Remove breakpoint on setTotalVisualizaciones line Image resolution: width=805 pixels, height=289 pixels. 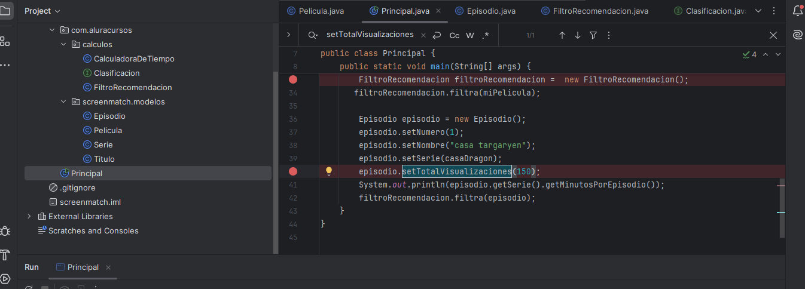(293, 171)
